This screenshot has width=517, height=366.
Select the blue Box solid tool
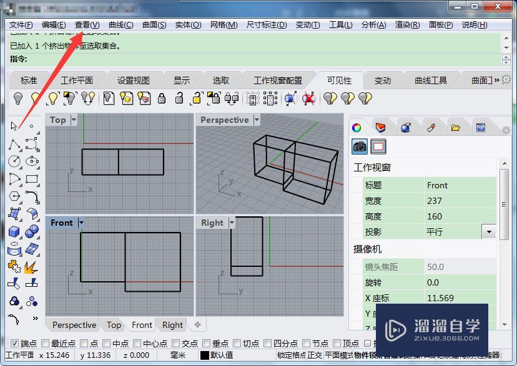(x=14, y=231)
